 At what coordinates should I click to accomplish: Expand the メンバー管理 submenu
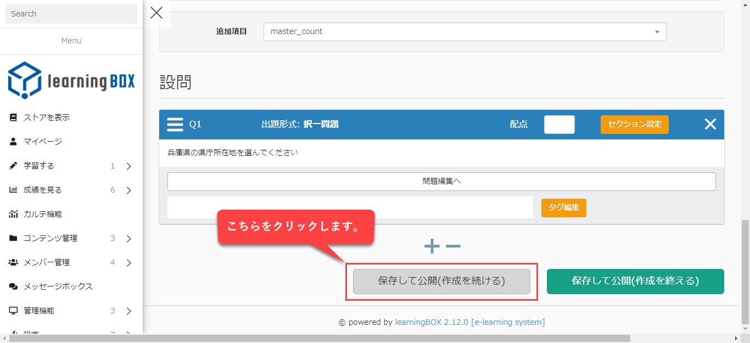(128, 263)
